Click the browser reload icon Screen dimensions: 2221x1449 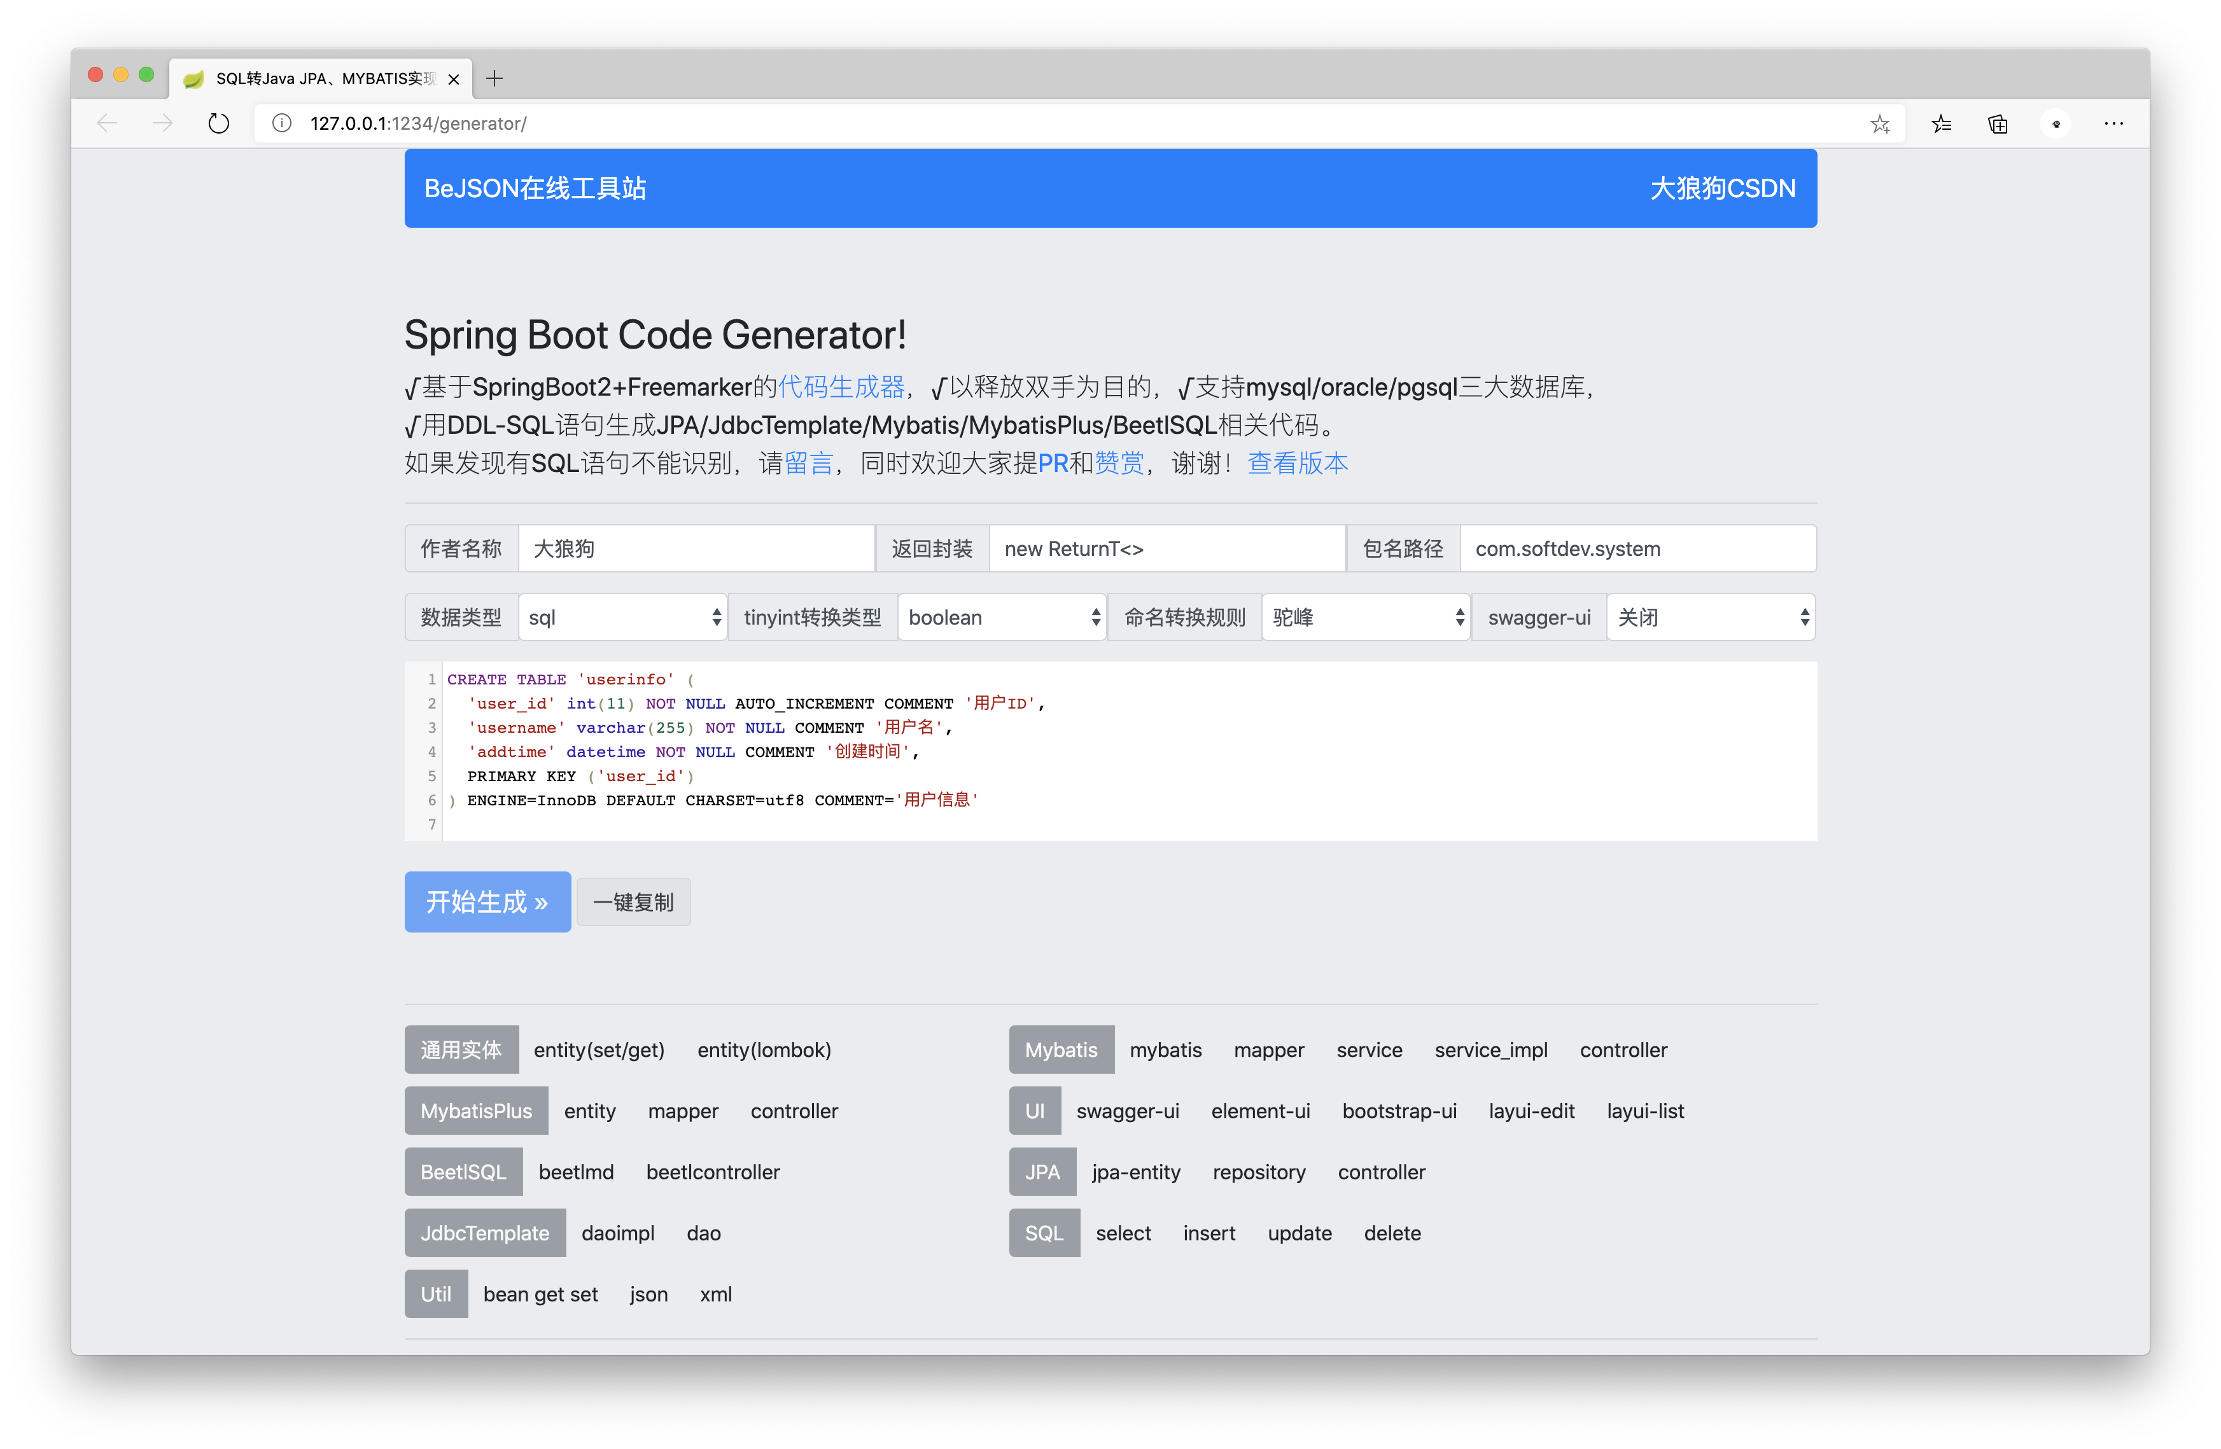[218, 123]
